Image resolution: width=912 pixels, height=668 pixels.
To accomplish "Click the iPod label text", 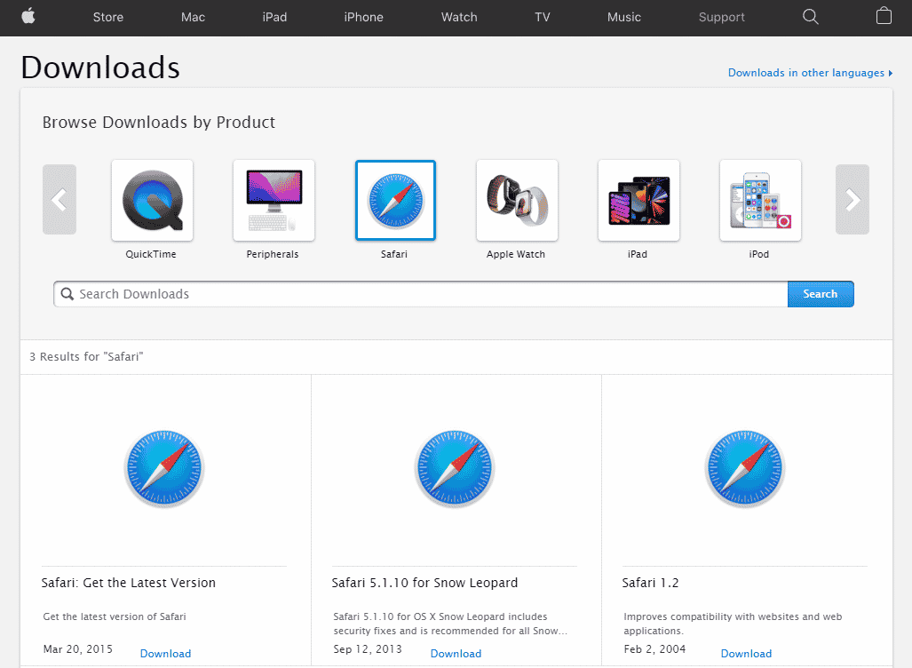I will [759, 254].
